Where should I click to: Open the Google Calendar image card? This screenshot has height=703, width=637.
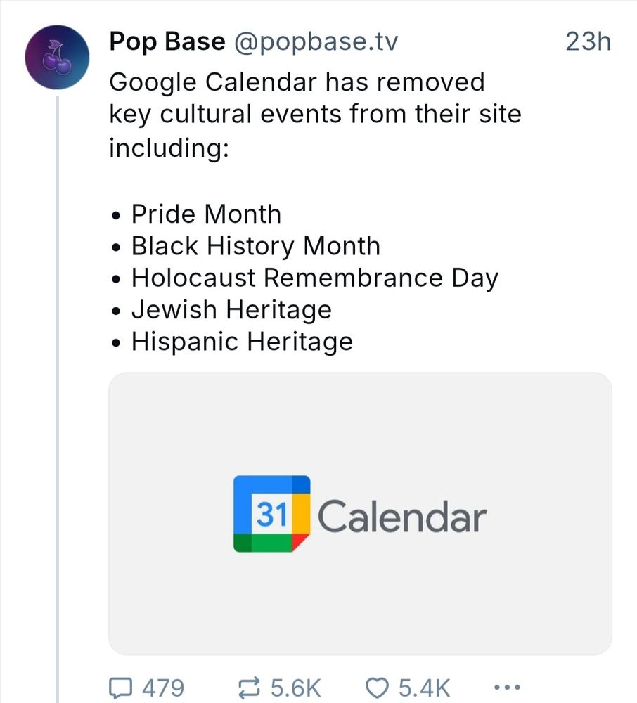pyautogui.click(x=361, y=513)
